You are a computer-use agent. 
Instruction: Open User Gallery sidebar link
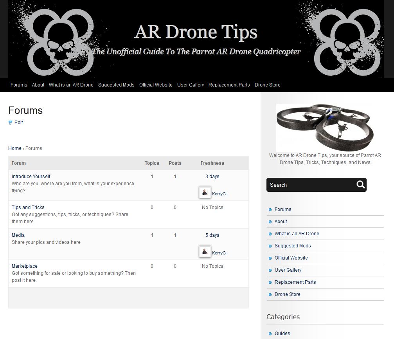288,270
